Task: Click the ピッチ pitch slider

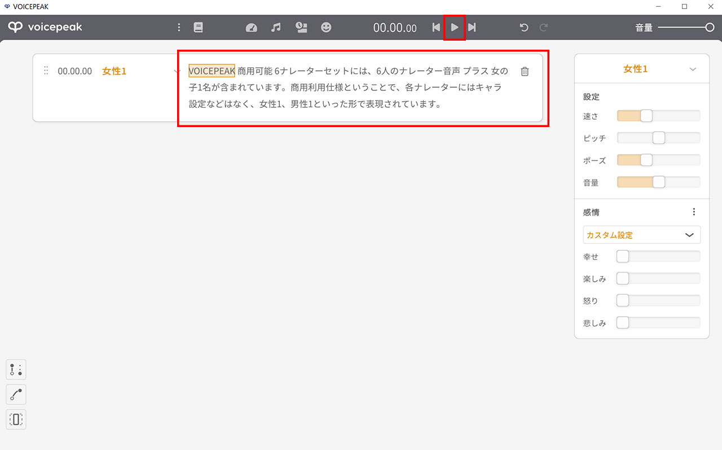Action: pos(658,138)
